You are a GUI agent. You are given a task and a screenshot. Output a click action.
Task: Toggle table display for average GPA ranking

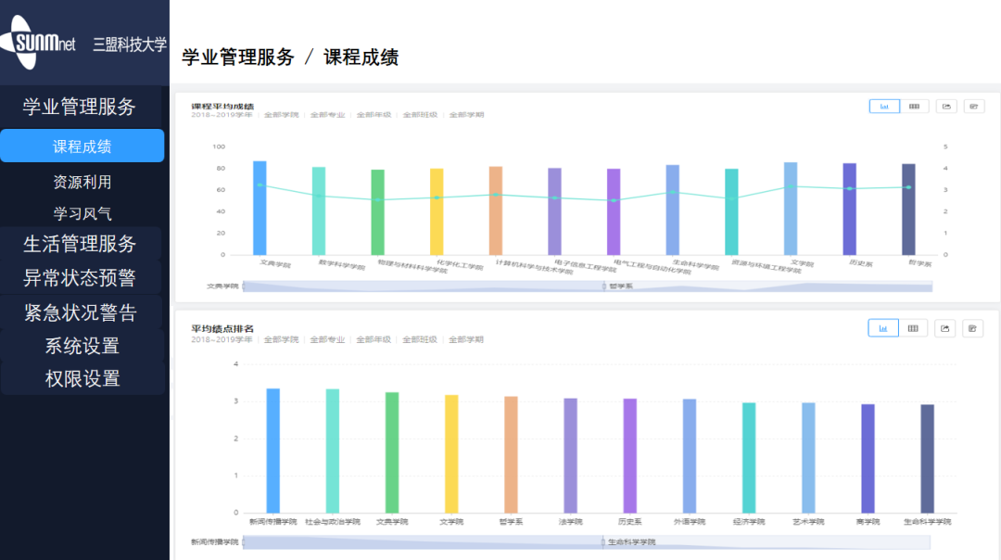[x=914, y=327]
